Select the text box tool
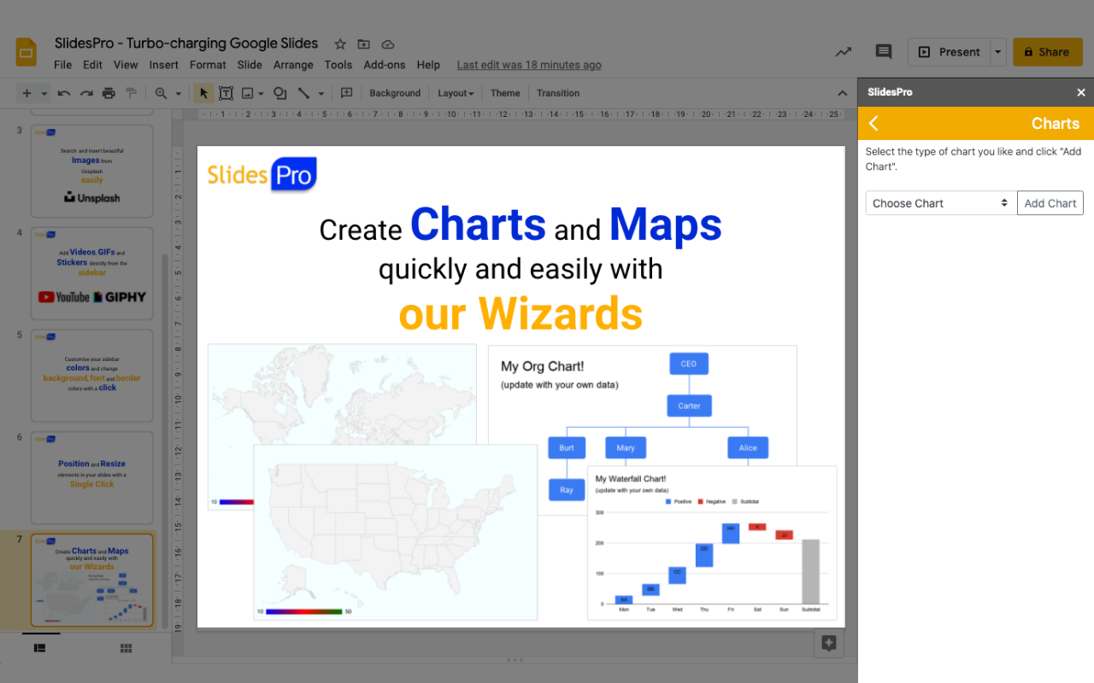 (x=226, y=93)
